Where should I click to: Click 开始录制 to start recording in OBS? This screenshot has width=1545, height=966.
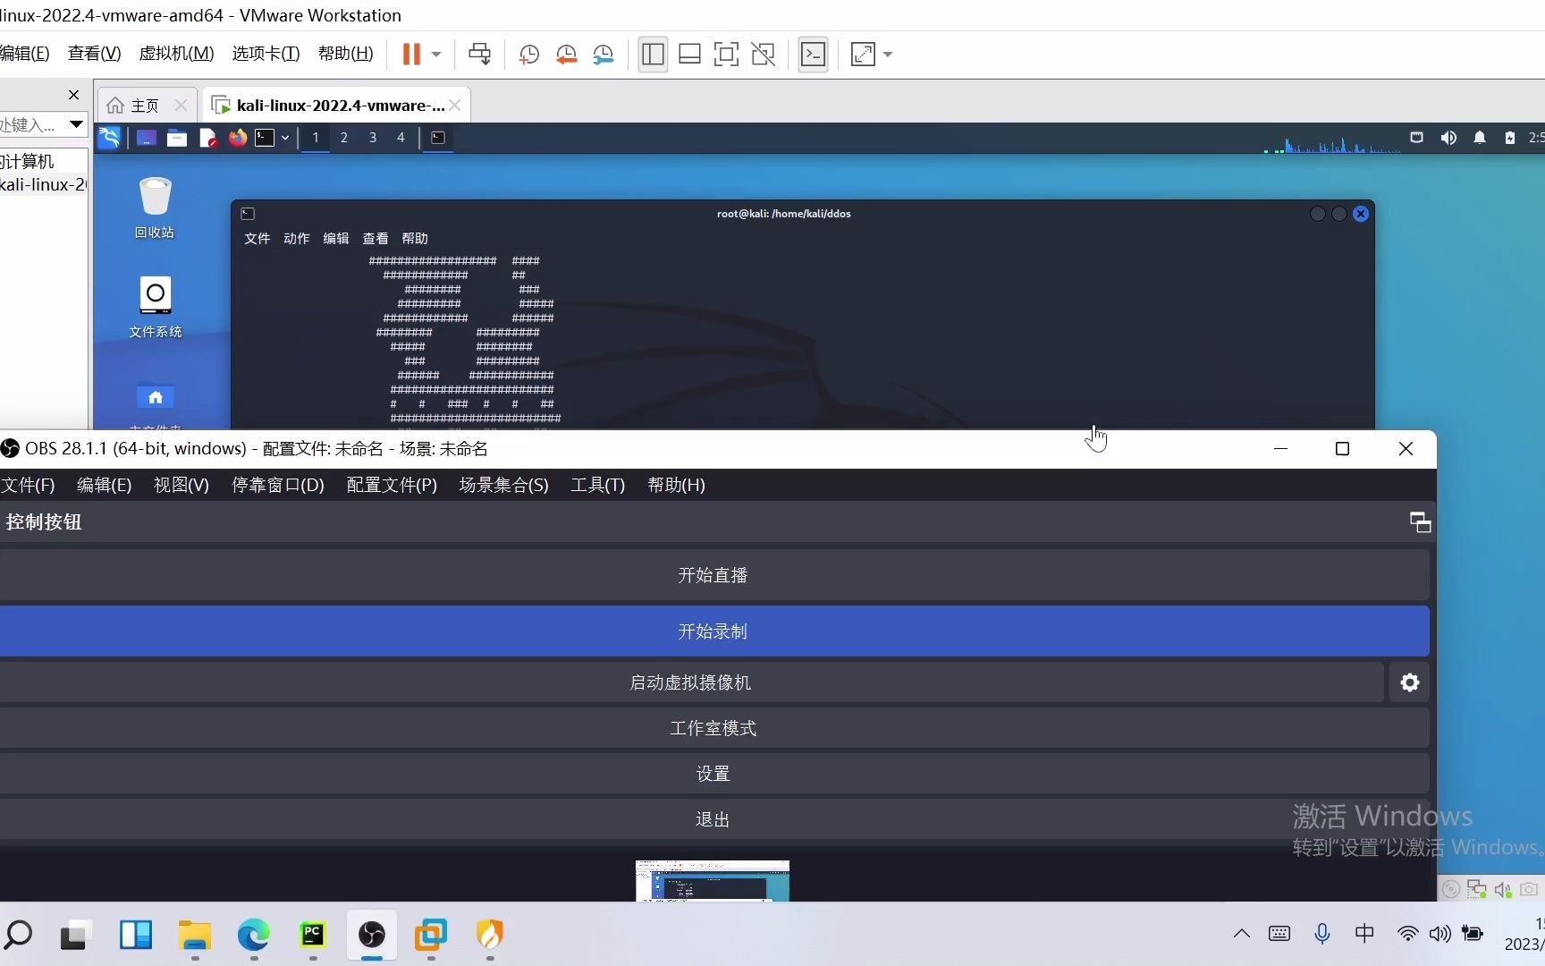pyautogui.click(x=713, y=631)
